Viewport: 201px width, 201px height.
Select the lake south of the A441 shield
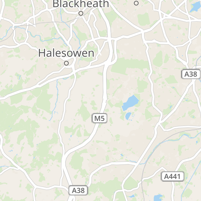(158, 197)
